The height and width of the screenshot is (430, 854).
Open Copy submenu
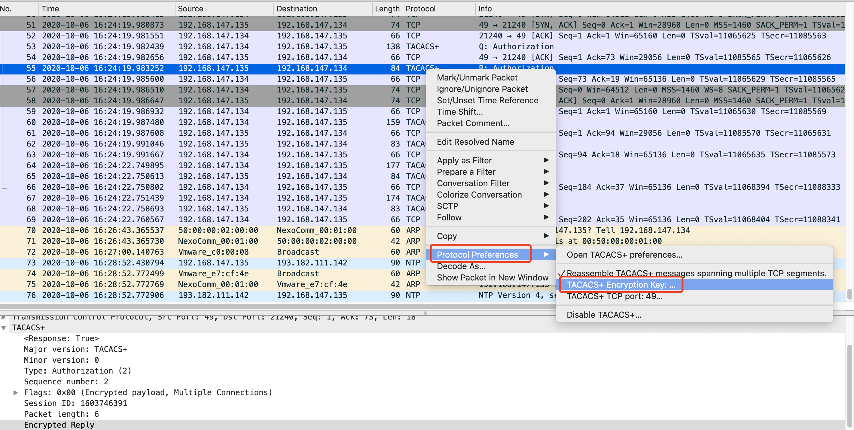tap(490, 236)
